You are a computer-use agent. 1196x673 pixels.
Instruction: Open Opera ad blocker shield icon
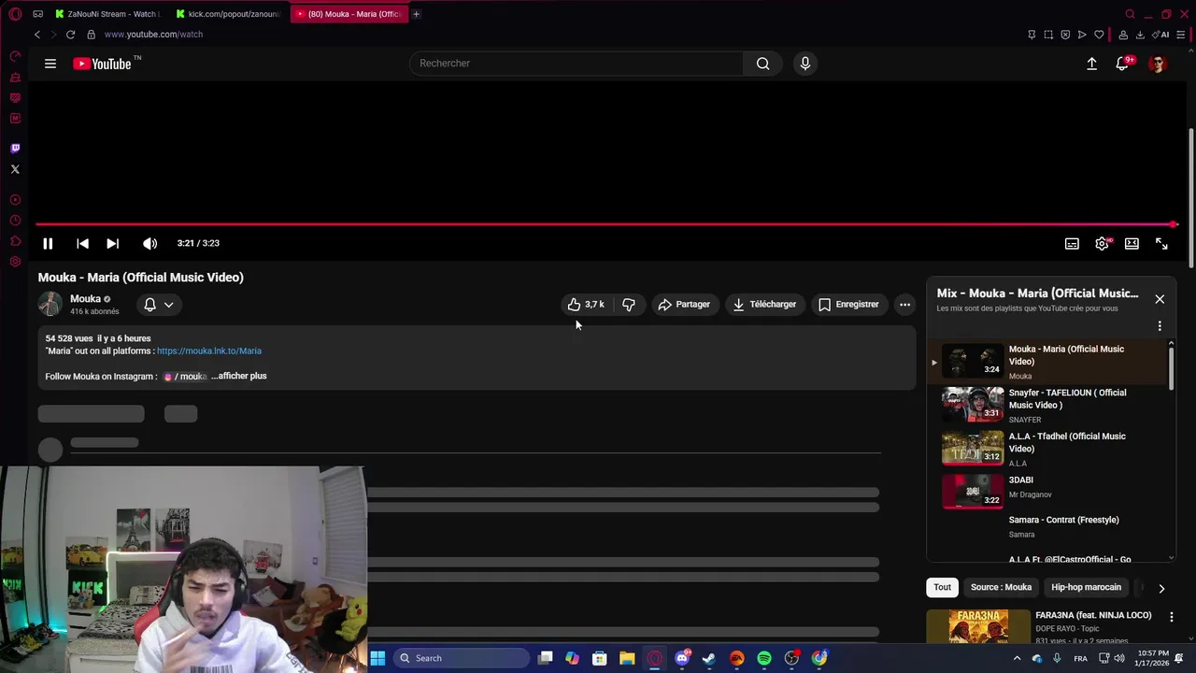pos(1065,35)
